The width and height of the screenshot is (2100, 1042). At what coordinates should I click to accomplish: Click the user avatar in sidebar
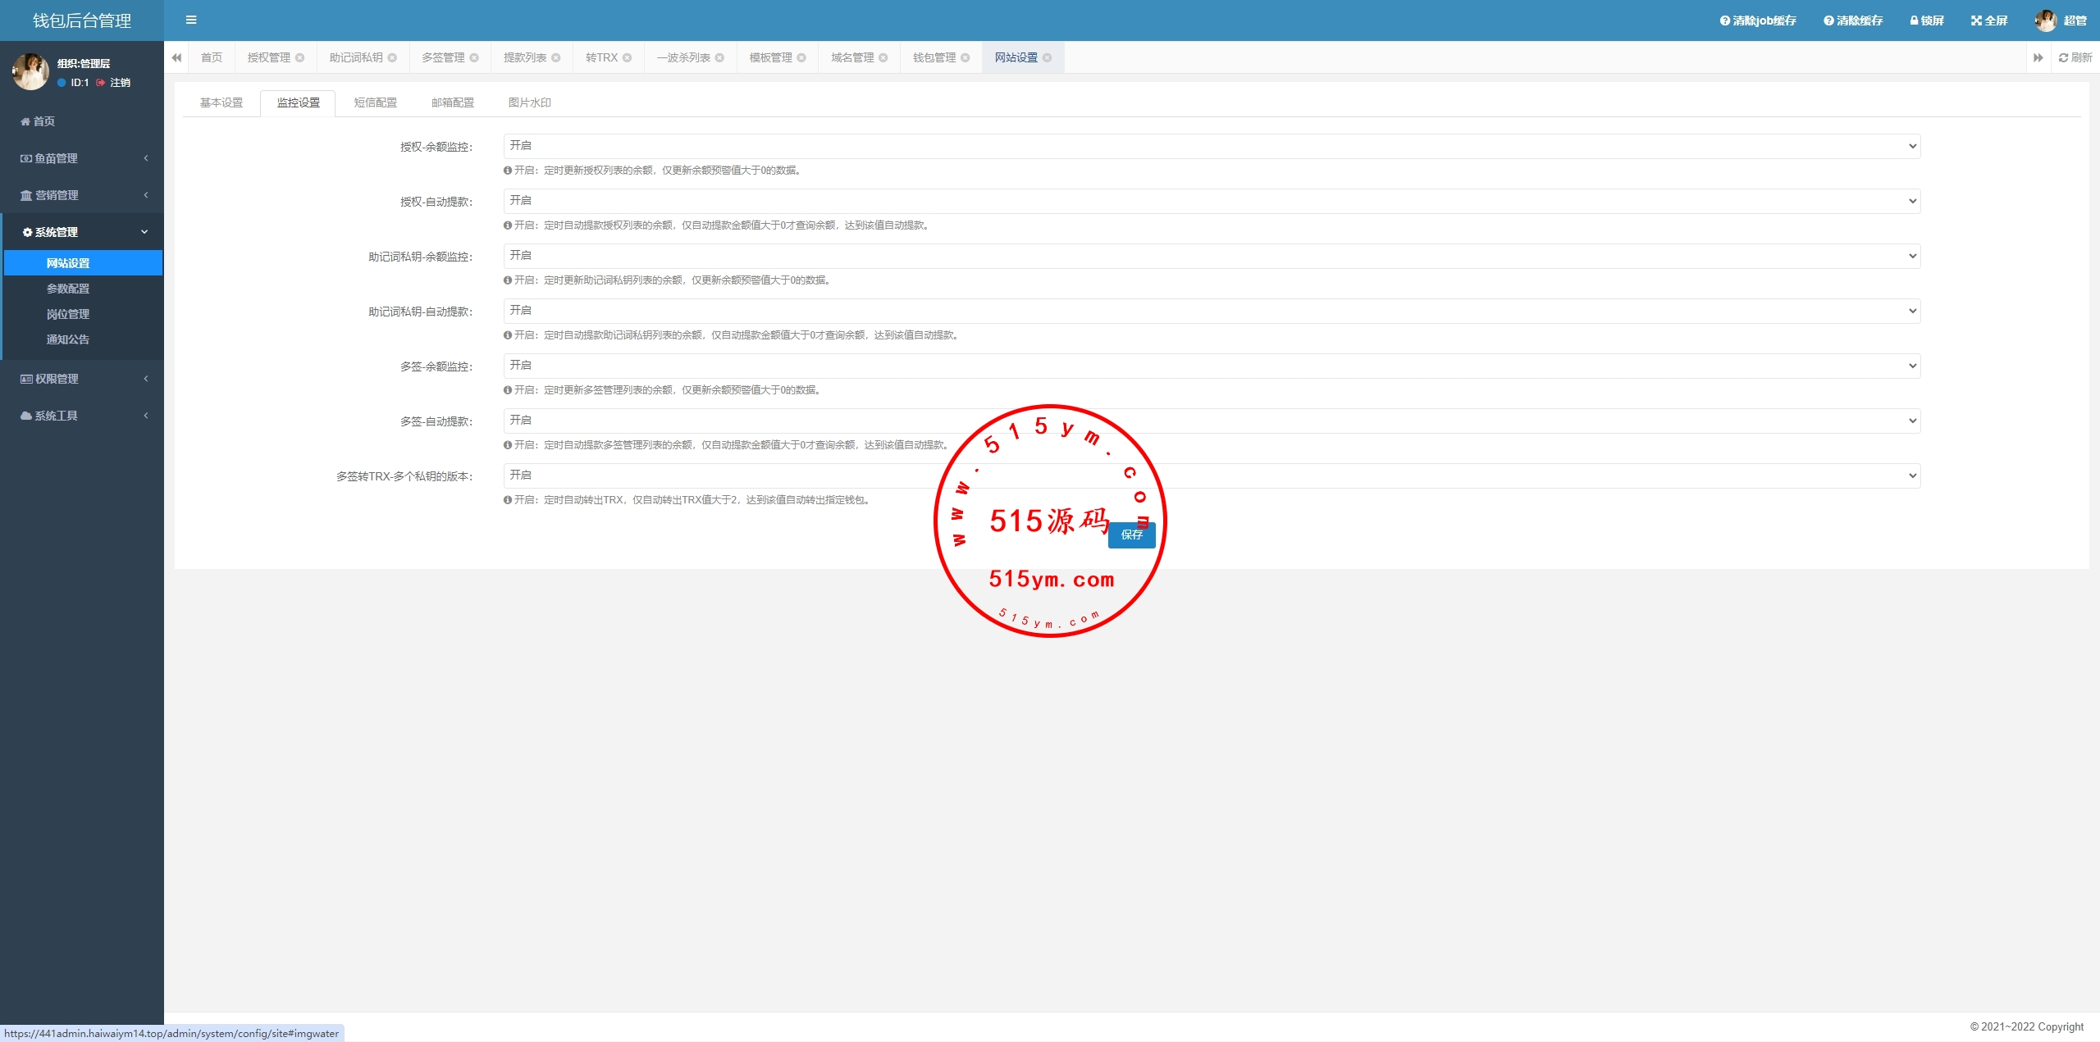pyautogui.click(x=30, y=72)
